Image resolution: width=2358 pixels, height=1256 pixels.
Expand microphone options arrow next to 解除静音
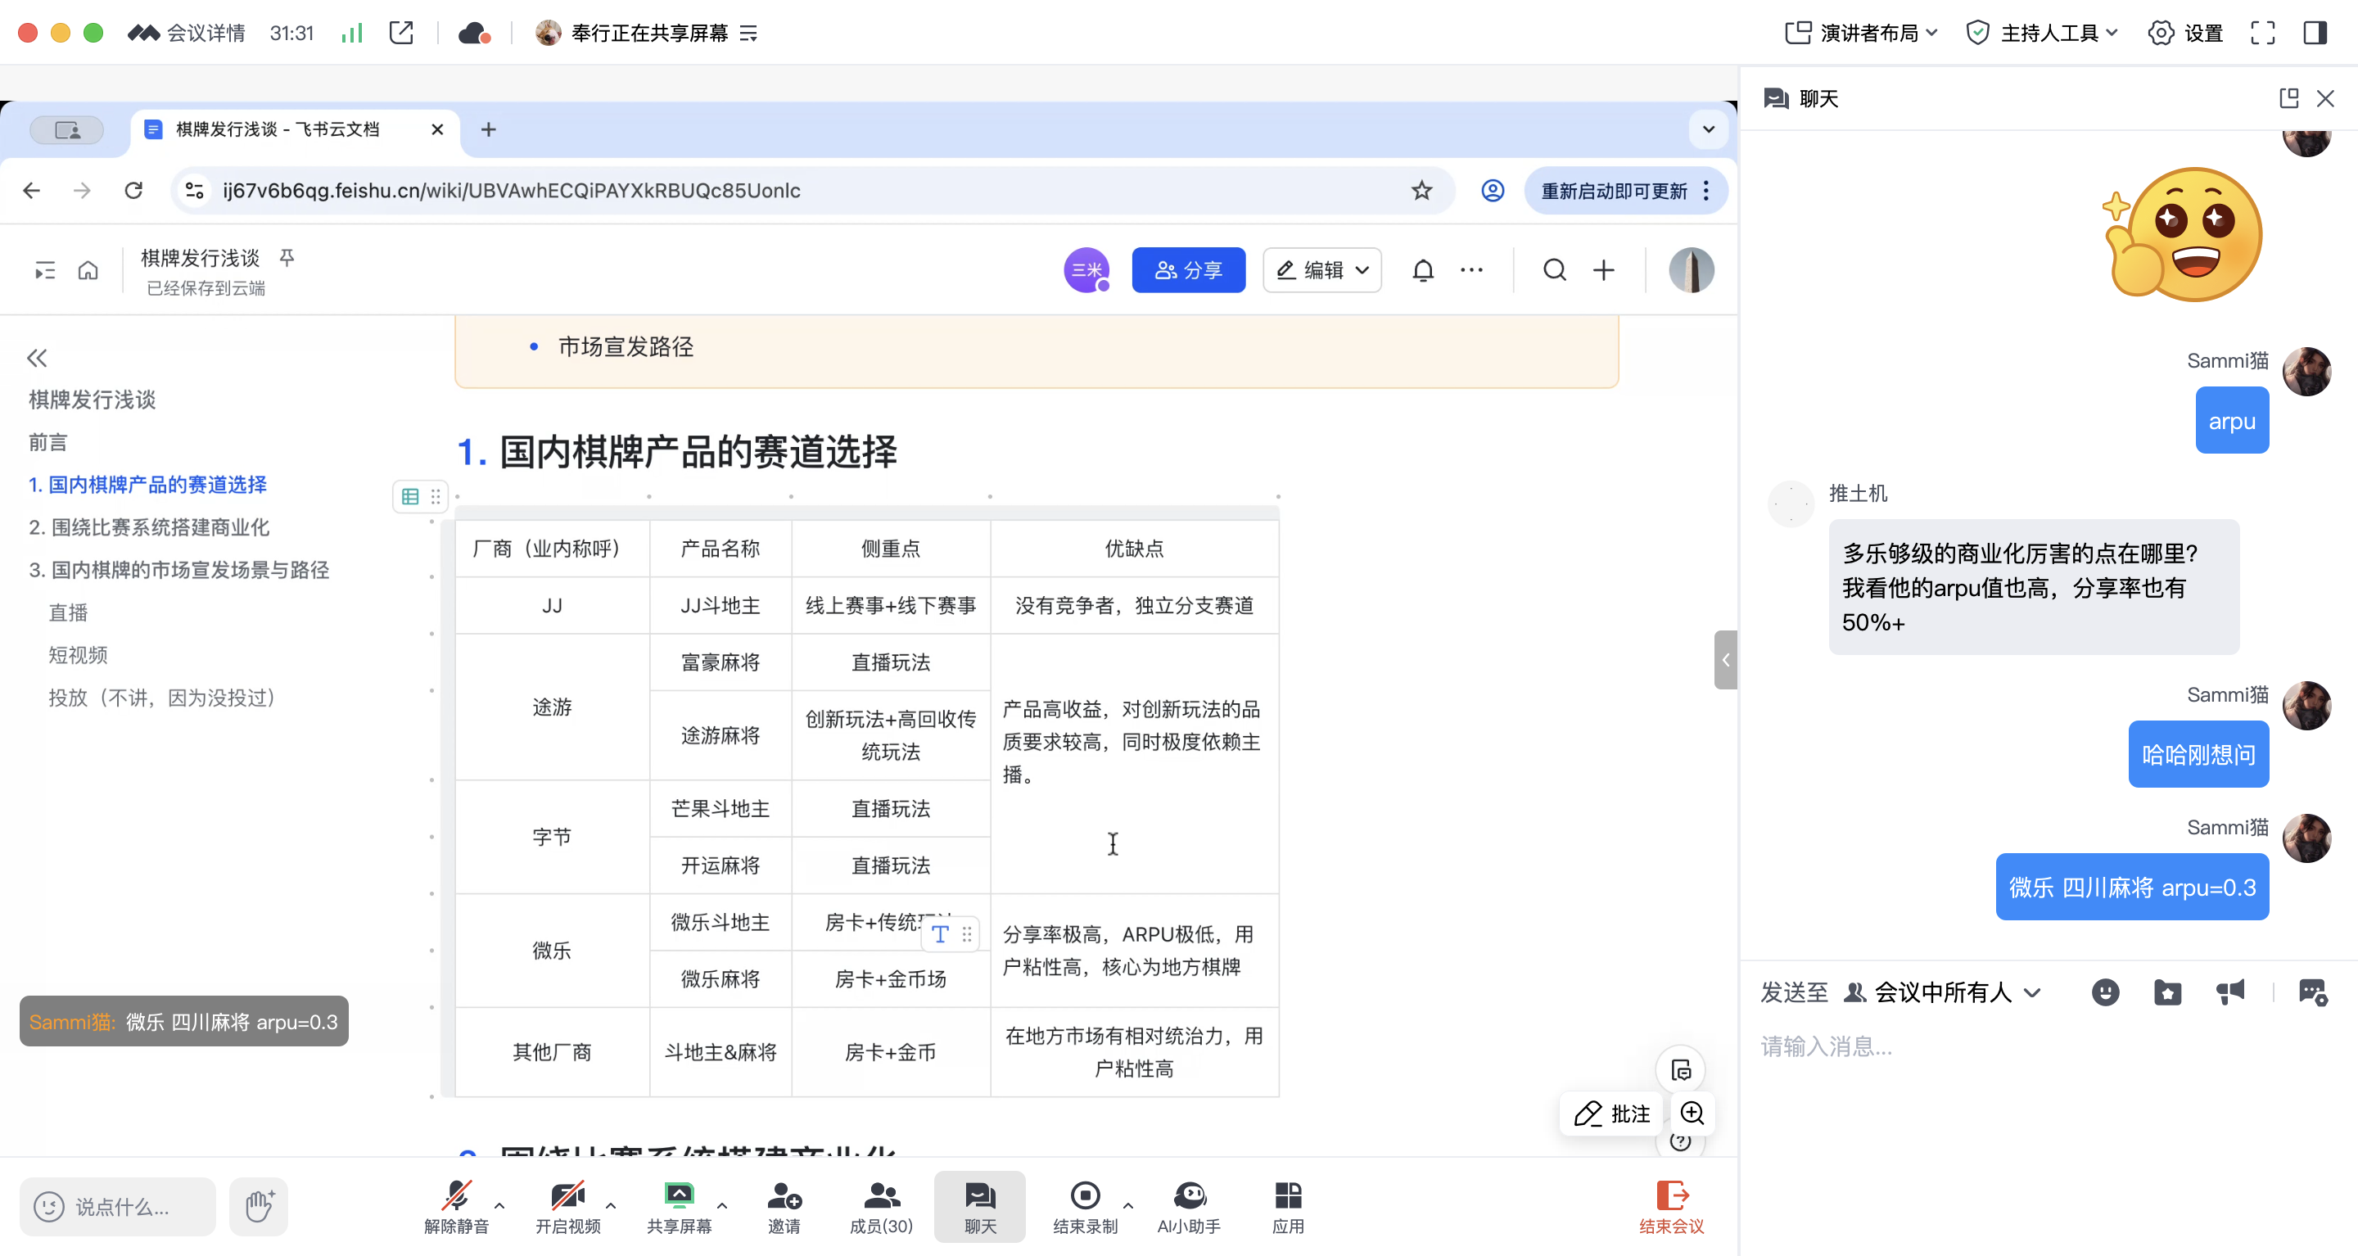(x=499, y=1206)
